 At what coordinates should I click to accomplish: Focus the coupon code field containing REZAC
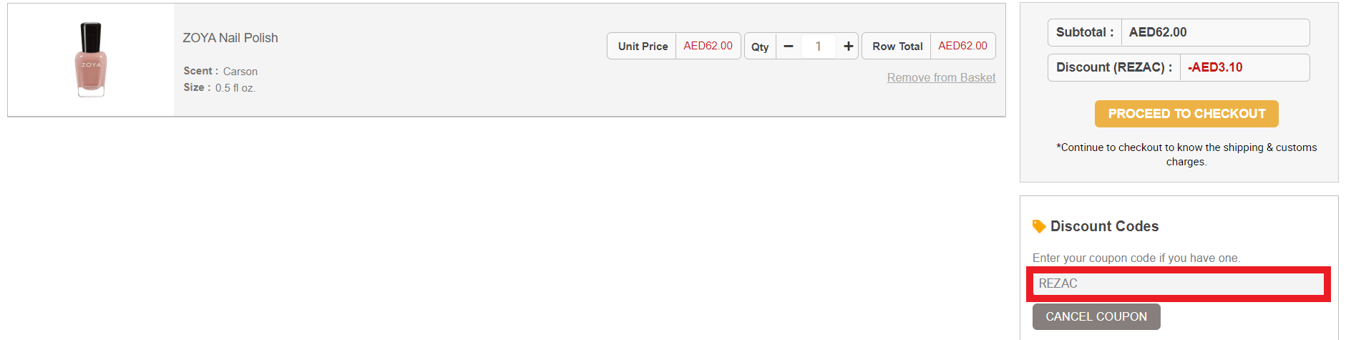pyautogui.click(x=1178, y=283)
